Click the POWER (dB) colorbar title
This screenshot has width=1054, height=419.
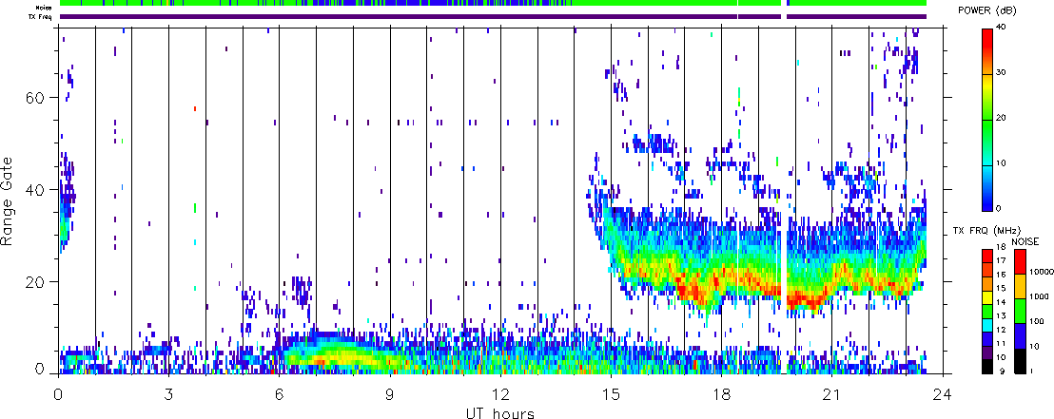tap(987, 10)
